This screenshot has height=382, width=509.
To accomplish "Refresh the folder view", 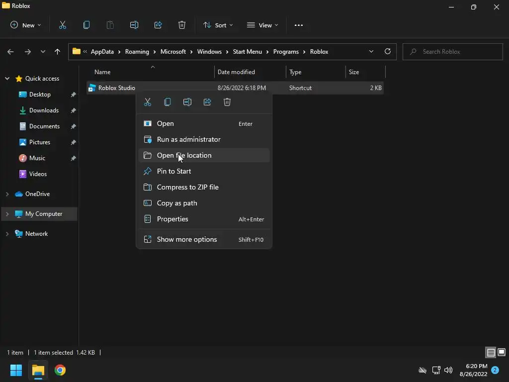I will 388,51.
